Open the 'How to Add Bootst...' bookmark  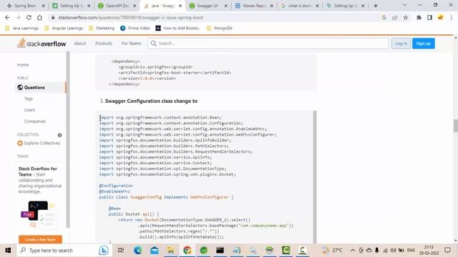coord(178,29)
